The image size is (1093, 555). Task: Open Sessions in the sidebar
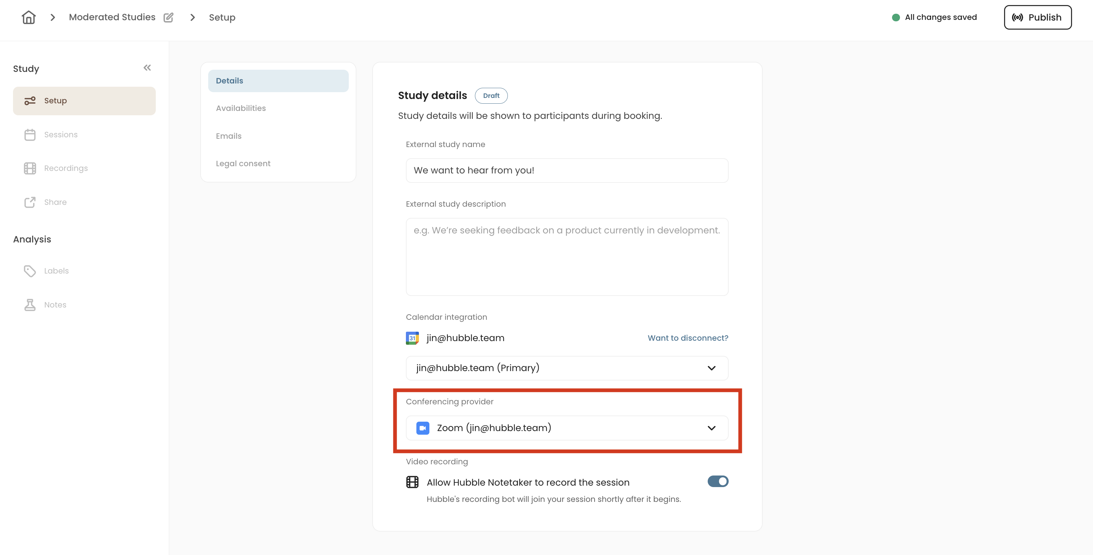click(84, 135)
